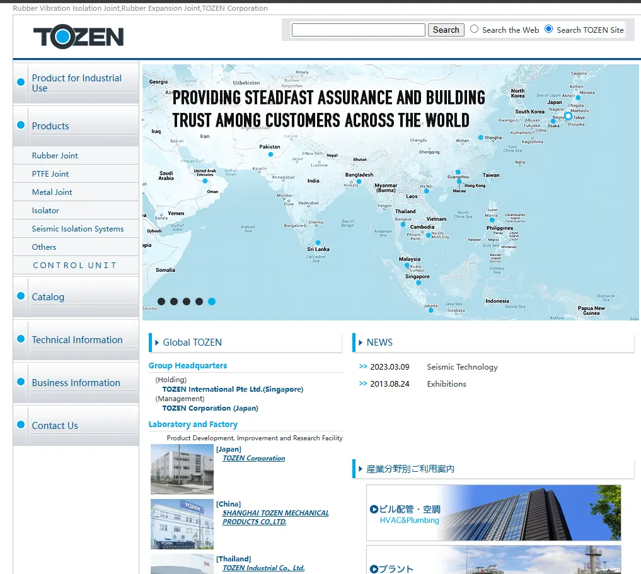Click the Japan factory building thumbnail

point(182,469)
